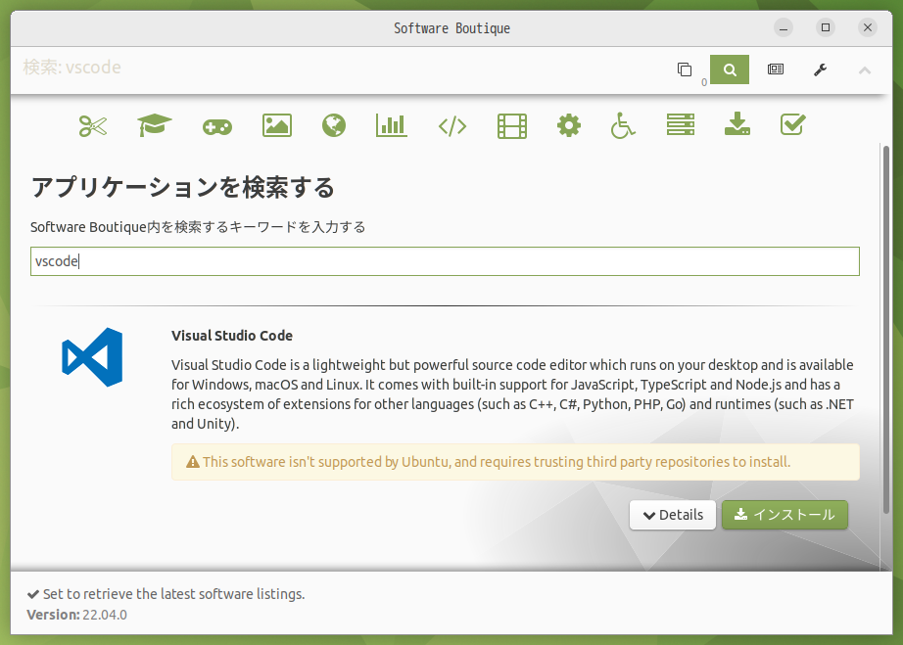Click the vertical scrollbar on right
903x645 pixels.
click(x=886, y=330)
